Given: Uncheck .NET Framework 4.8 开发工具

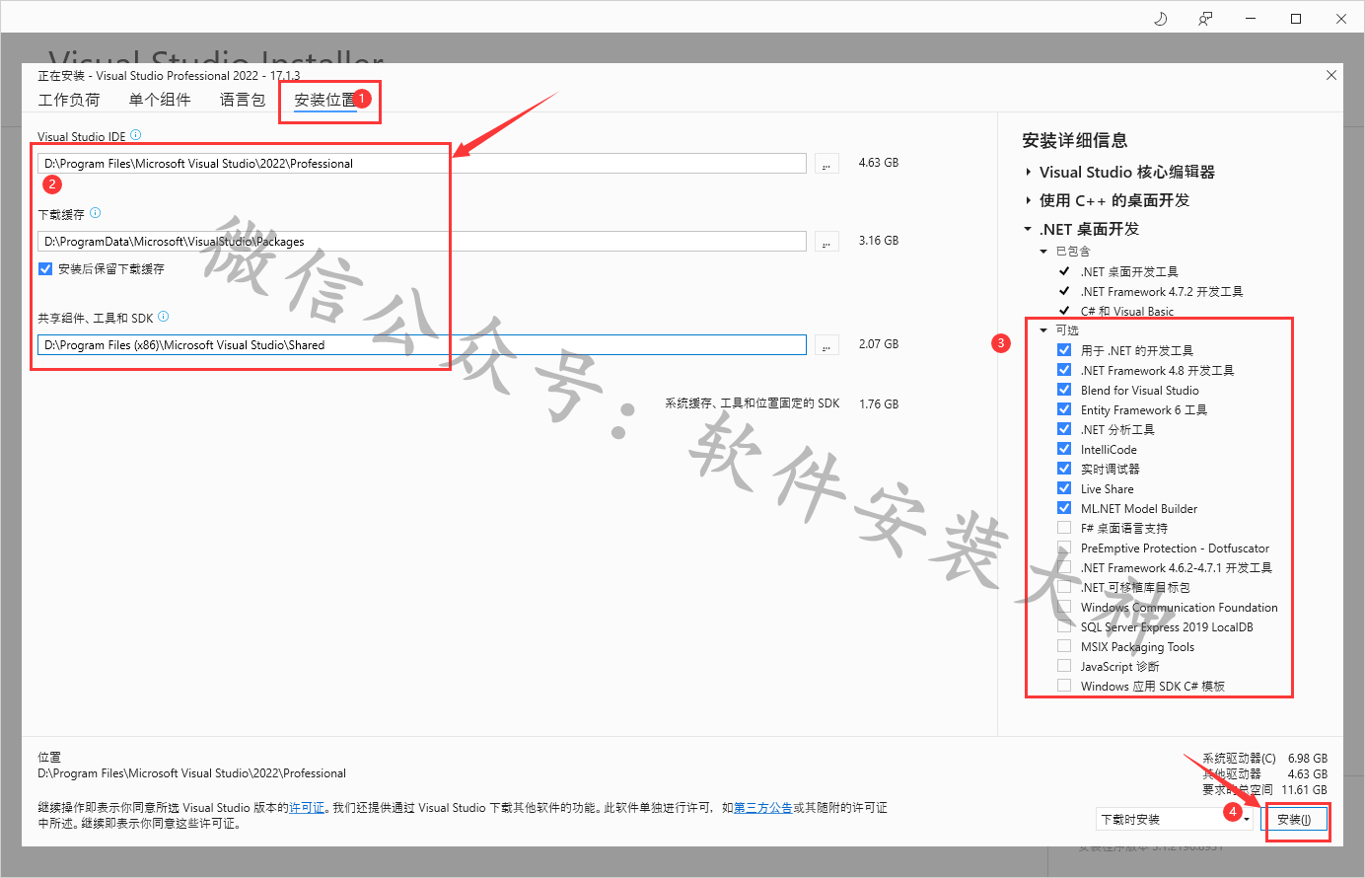Looking at the screenshot, I should 1064,370.
